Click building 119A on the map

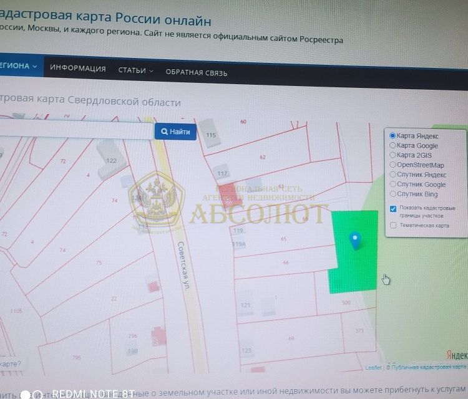pos(239,244)
